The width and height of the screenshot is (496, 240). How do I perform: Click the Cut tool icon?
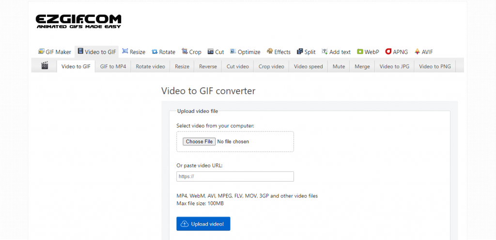pyautogui.click(x=211, y=52)
